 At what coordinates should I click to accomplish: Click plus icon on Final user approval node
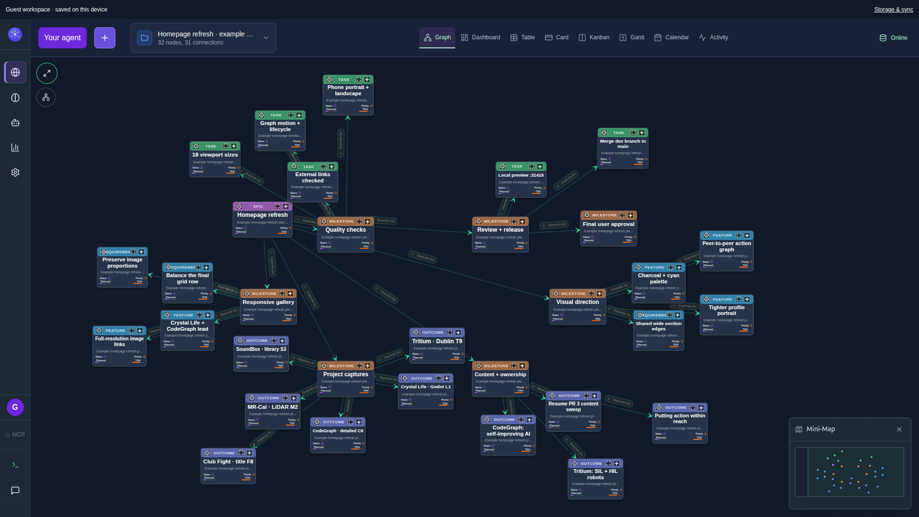(630, 215)
